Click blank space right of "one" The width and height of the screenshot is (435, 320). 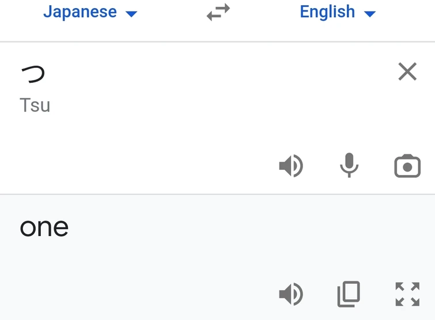click(230, 227)
